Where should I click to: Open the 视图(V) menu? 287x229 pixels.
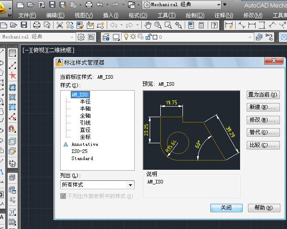[84, 15]
